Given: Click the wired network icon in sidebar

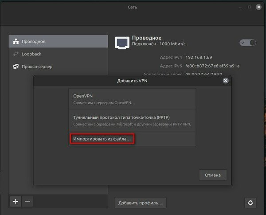Looking at the screenshot, I should 16,41.
